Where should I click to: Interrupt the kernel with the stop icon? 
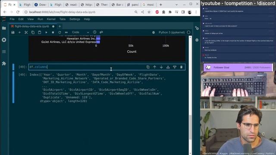(x=53, y=32)
